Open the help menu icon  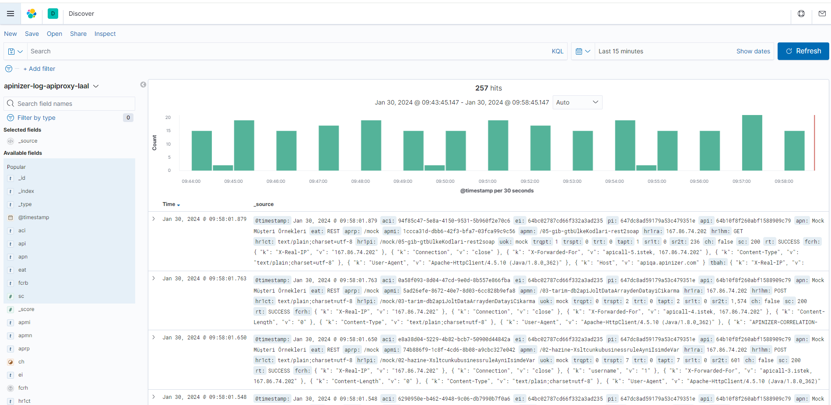(x=801, y=14)
